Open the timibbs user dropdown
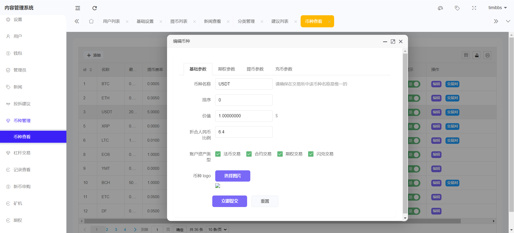This screenshot has width=514, height=233. tap(497, 8)
